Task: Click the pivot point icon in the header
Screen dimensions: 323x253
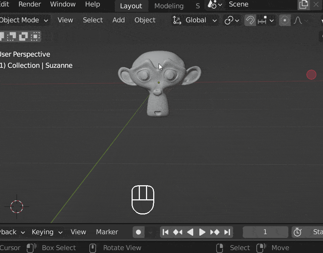Action: (x=230, y=20)
